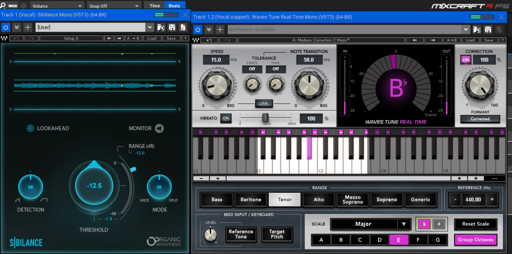Screen dimensions: 512x254
Task: Click plus icon in Sibilance window header
Action: [x=28, y=27]
